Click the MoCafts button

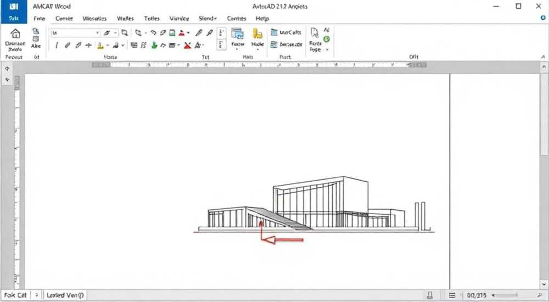click(x=286, y=32)
